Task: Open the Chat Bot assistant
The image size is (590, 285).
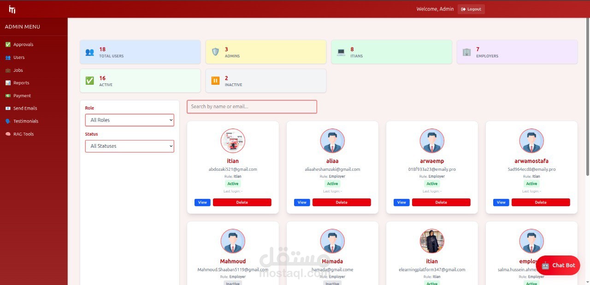Action: [x=558, y=265]
